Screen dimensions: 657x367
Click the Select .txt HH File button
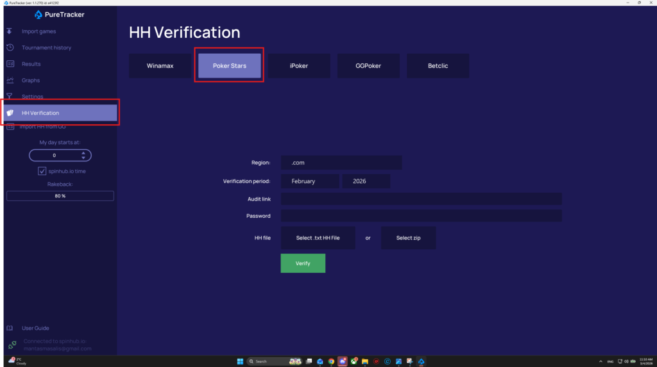click(x=318, y=238)
